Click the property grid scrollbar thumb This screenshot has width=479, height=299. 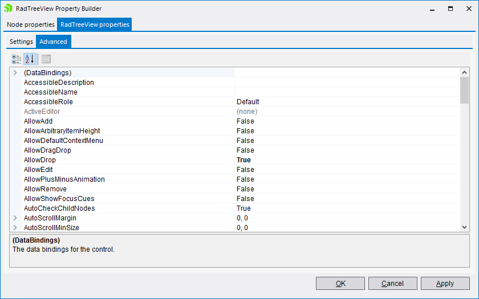click(x=464, y=91)
